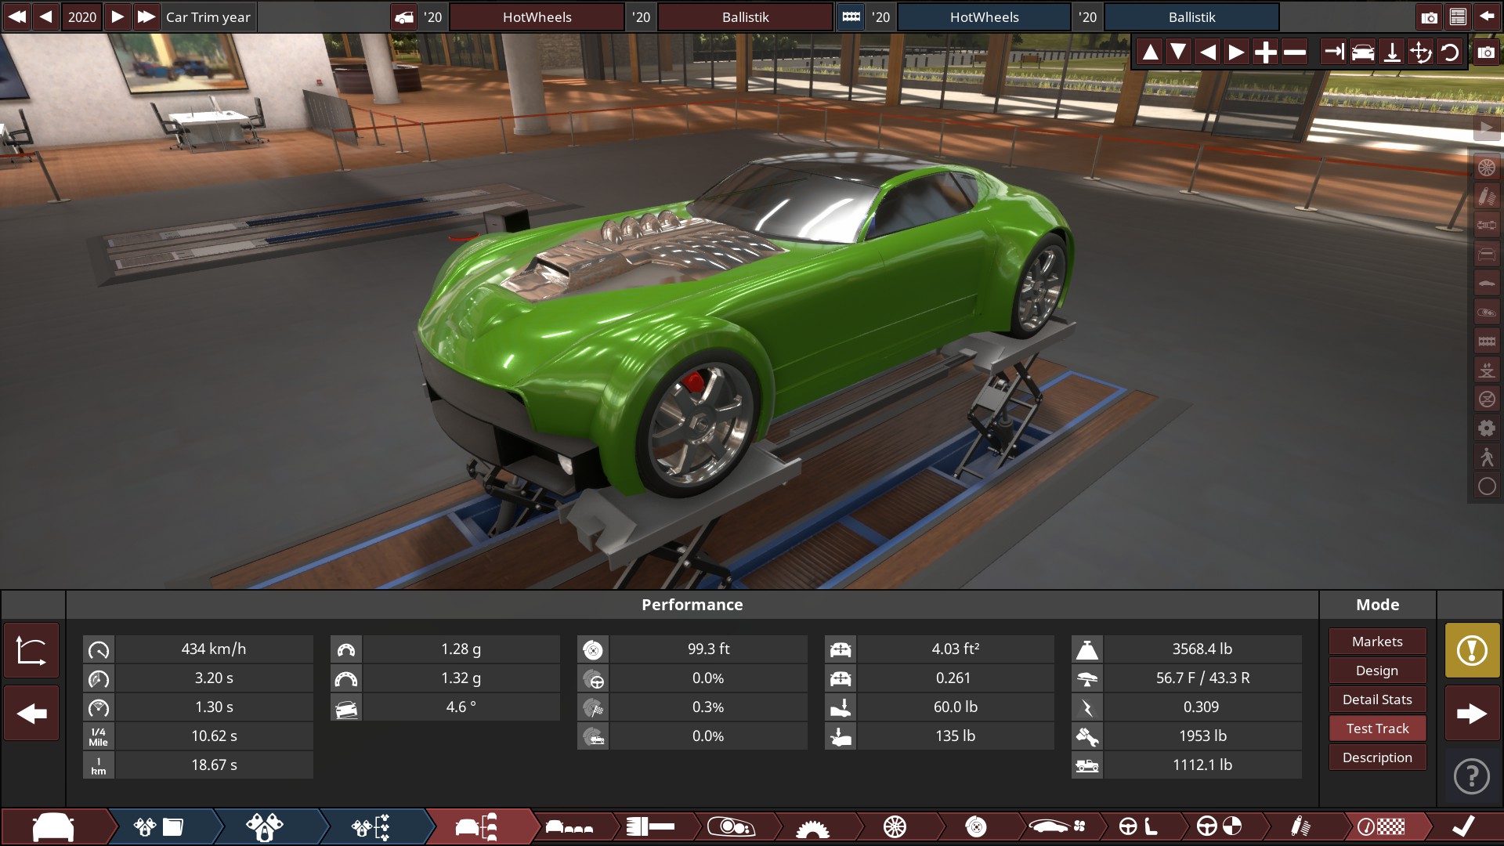Open the suspension spring tab
1504x846 pixels.
click(1300, 826)
